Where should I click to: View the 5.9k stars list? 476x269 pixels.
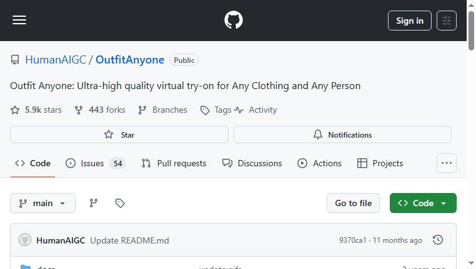[x=36, y=110]
